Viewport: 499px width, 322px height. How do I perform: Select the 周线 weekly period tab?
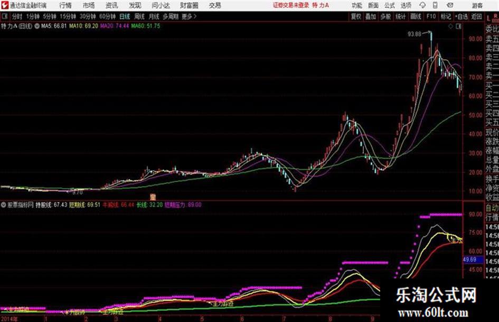coord(139,16)
